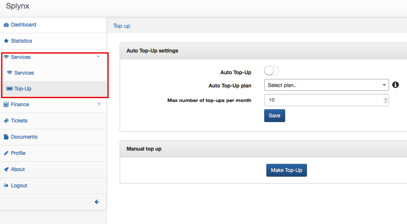Click the Logout exit icon

[6, 186]
